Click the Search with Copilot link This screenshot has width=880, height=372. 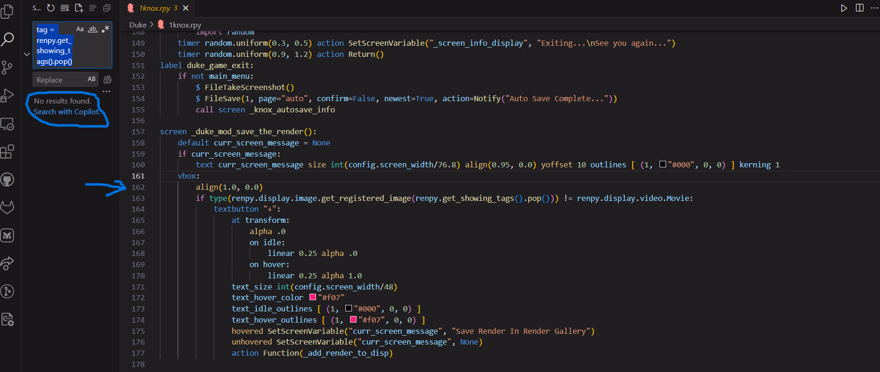tap(67, 112)
